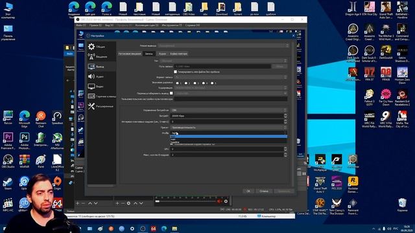
Task: Select 'main' in the profile dropdown list
Action: coord(229,140)
